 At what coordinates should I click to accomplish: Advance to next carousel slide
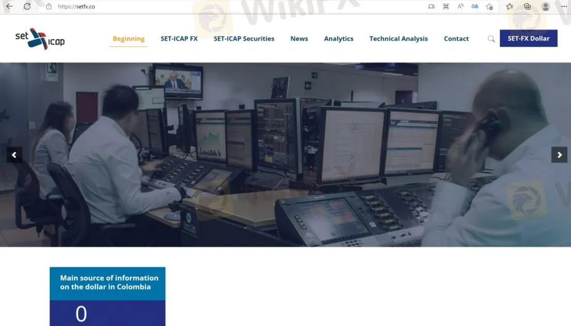[x=559, y=155]
